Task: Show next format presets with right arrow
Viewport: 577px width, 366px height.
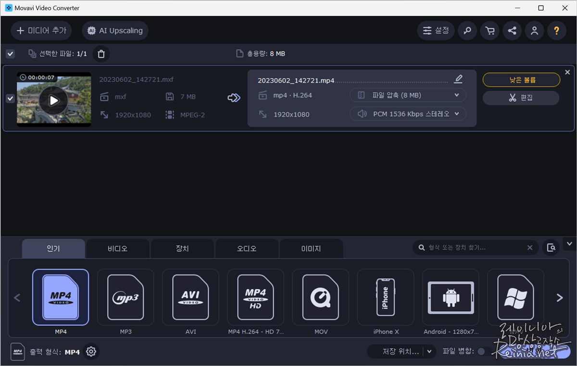Action: pyautogui.click(x=559, y=298)
